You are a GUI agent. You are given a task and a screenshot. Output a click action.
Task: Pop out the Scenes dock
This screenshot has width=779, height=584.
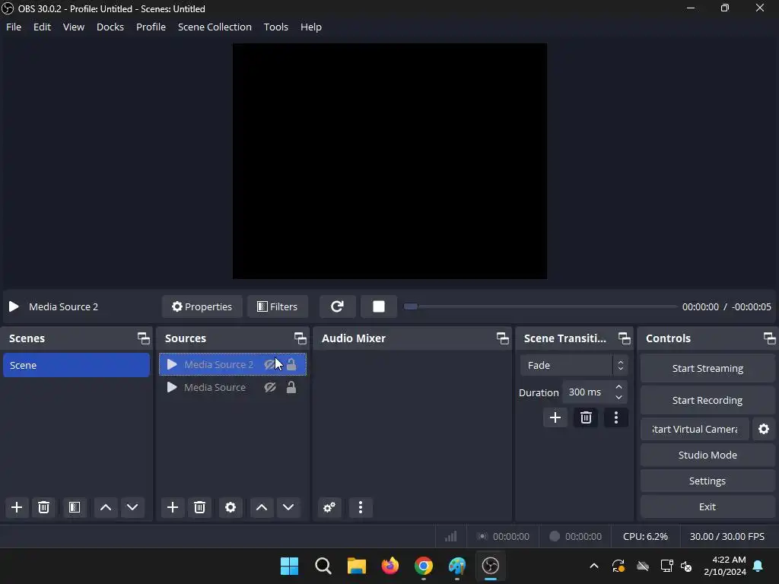pyautogui.click(x=144, y=338)
